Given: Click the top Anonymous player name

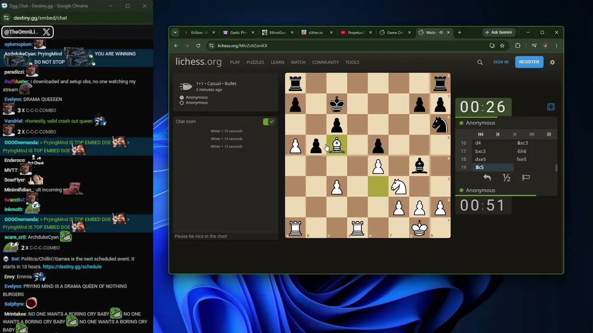Looking at the screenshot, I should (480, 123).
